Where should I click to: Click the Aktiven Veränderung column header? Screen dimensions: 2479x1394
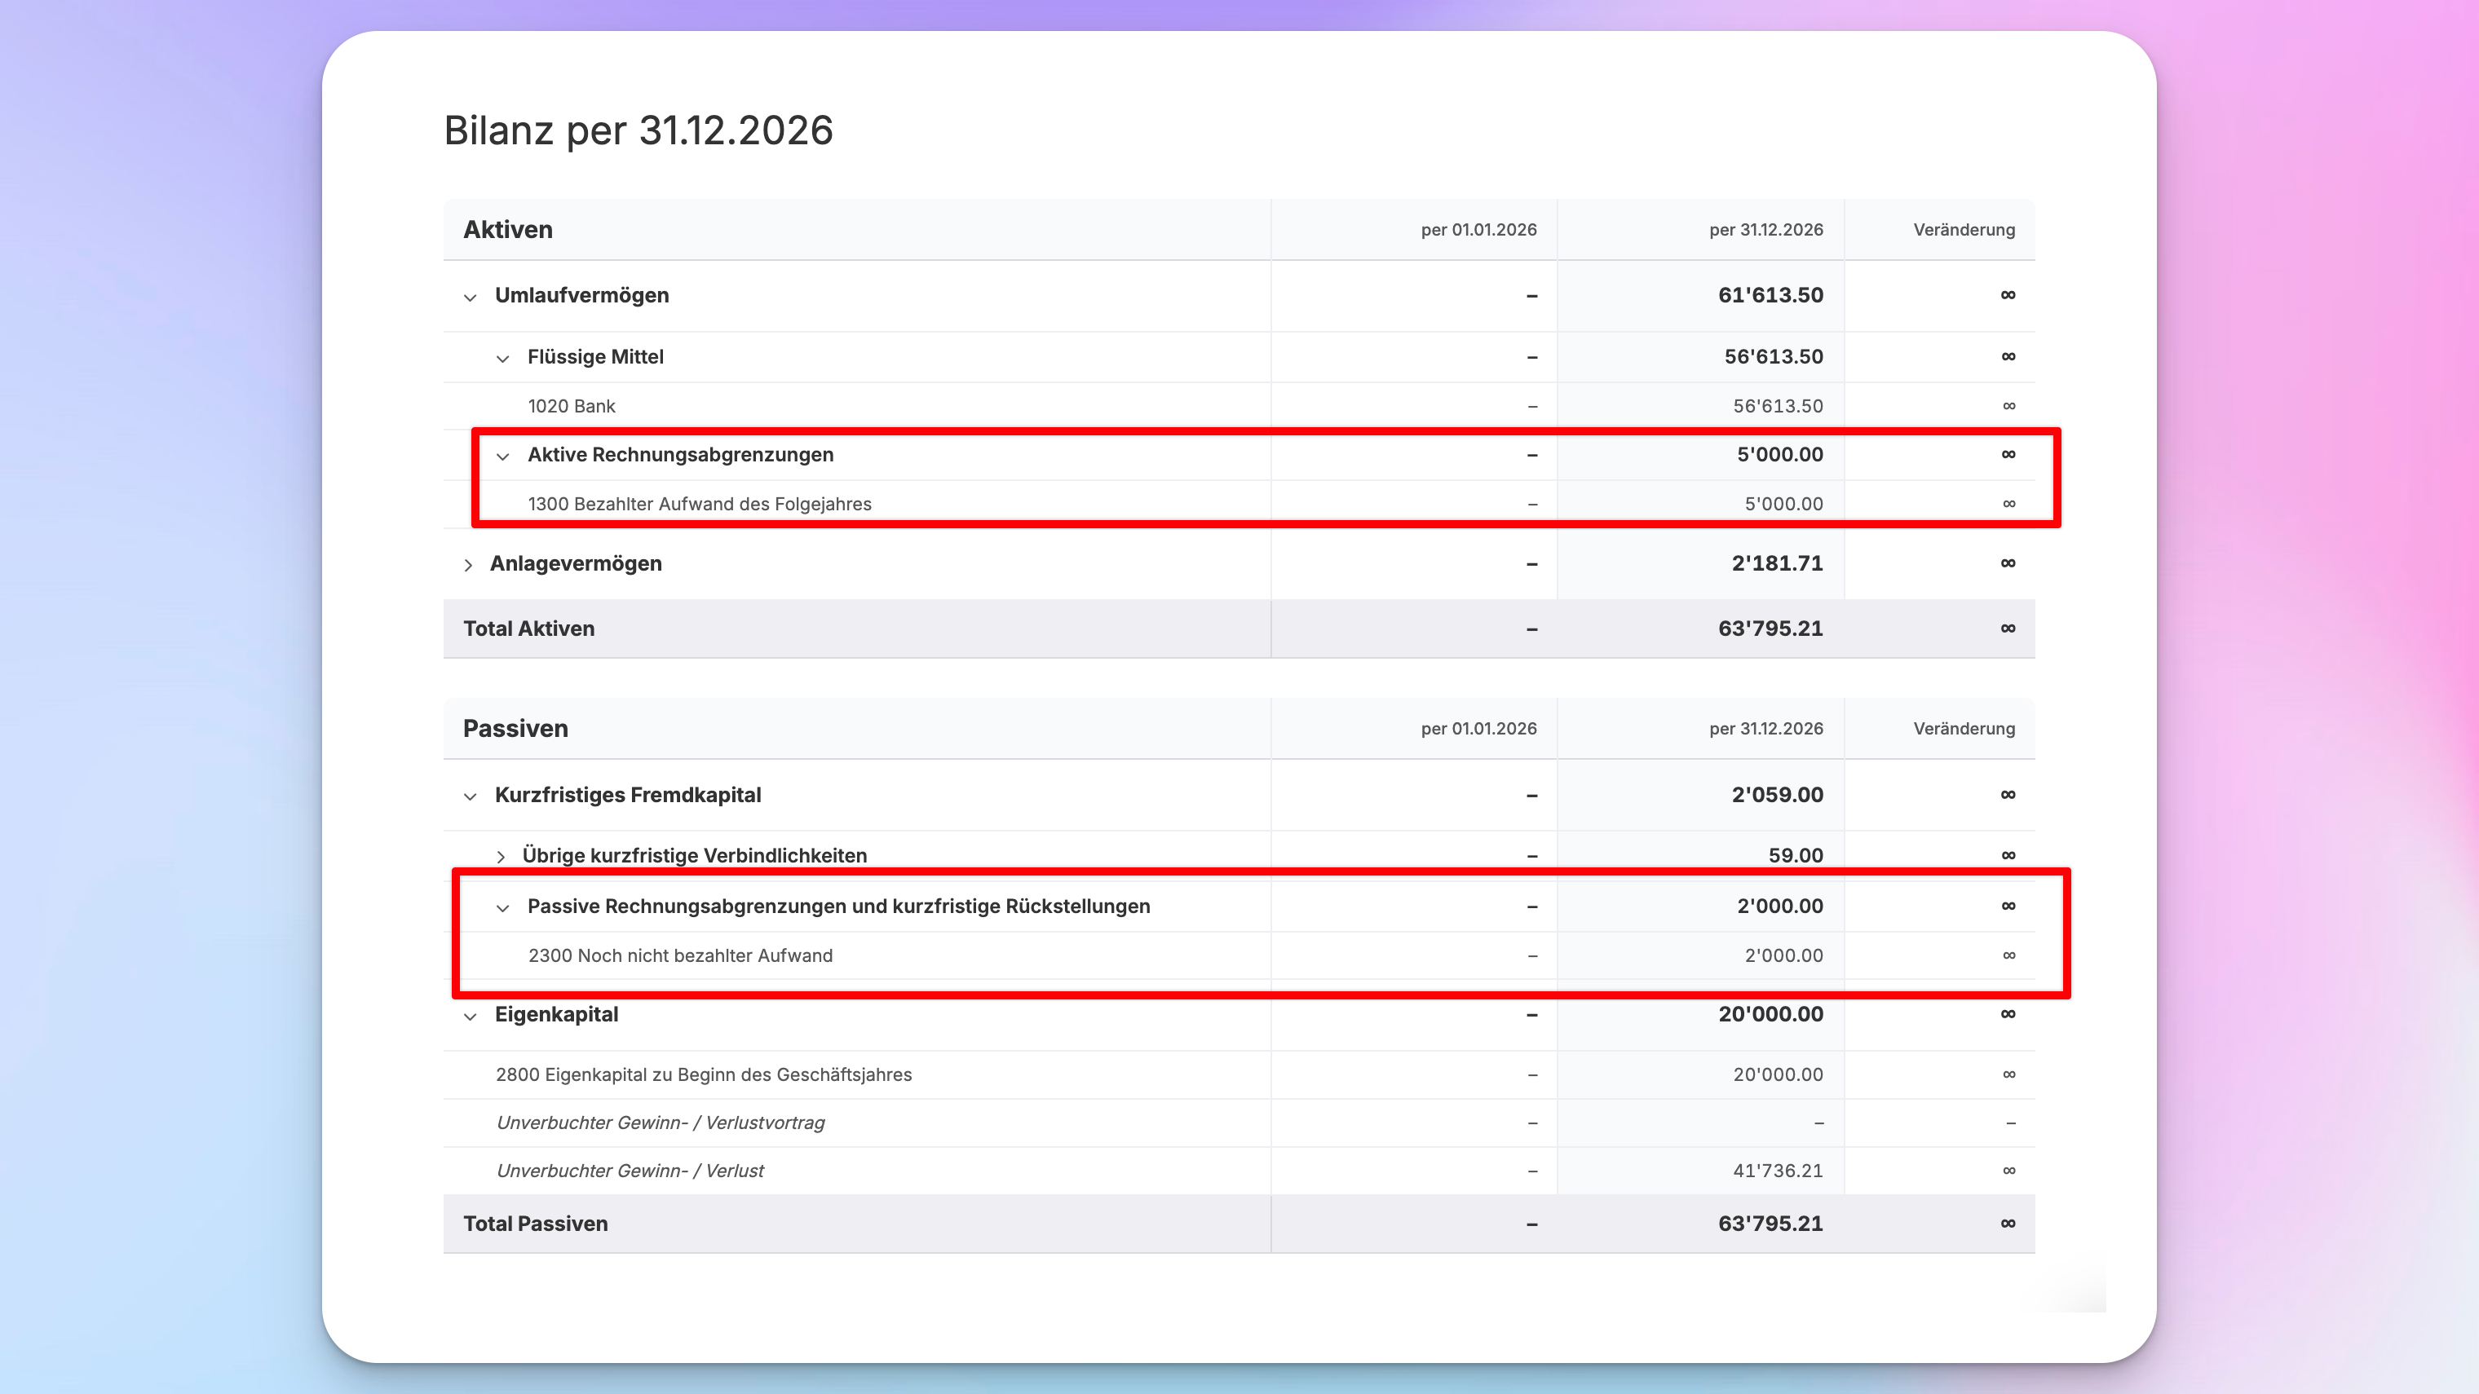point(1963,230)
